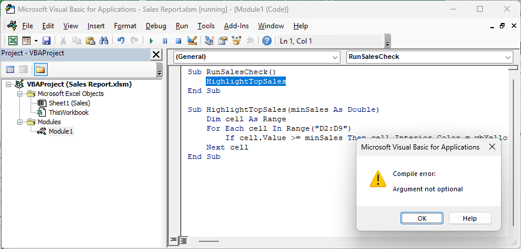Open Find with the binoculars icon
The width and height of the screenshot is (521, 249).
pyautogui.click(x=104, y=41)
